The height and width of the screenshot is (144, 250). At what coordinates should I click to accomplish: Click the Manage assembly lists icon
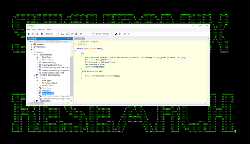tap(62, 34)
